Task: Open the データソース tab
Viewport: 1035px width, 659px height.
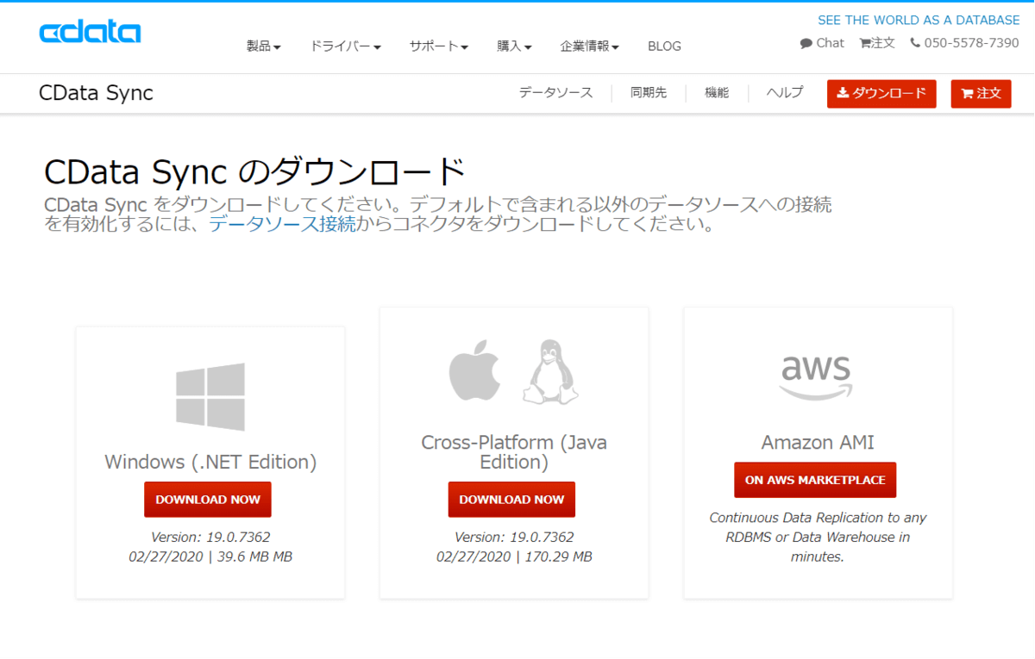Action: pos(555,93)
